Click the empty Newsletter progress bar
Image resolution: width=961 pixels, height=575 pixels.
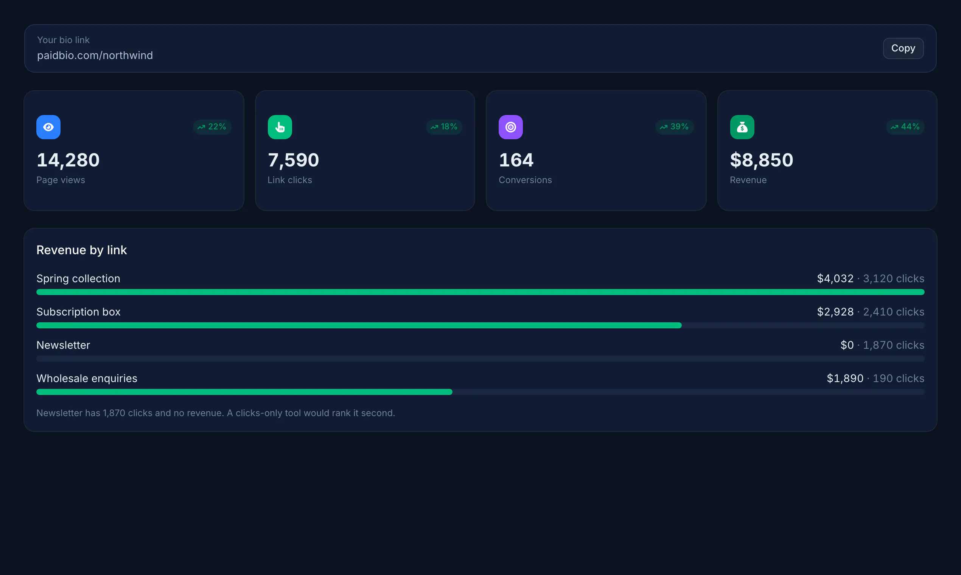(480, 359)
